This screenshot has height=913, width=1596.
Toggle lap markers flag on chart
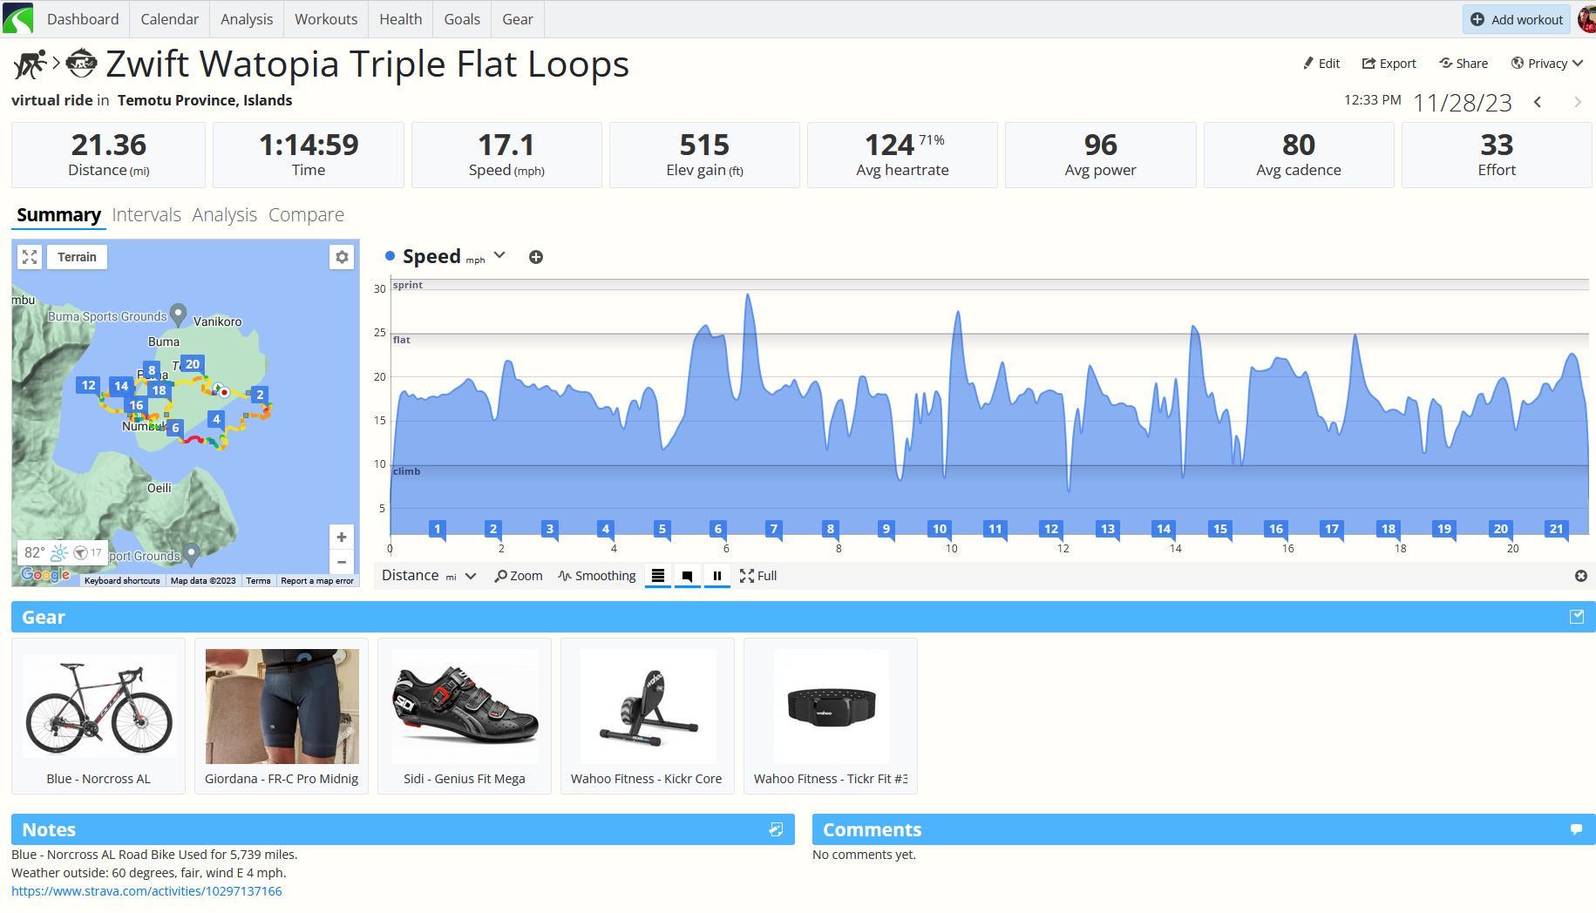[x=688, y=576]
